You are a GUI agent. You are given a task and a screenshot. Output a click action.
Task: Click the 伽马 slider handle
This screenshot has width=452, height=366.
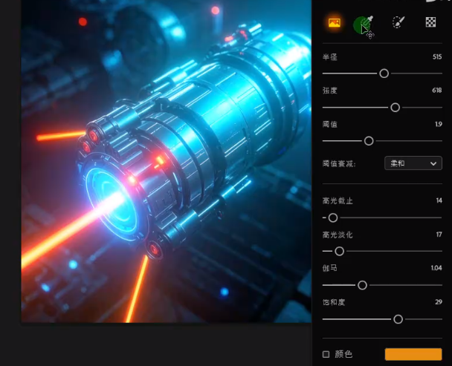[362, 285]
